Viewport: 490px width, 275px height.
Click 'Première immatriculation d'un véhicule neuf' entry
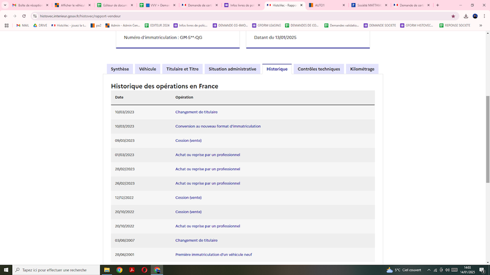[213, 255]
